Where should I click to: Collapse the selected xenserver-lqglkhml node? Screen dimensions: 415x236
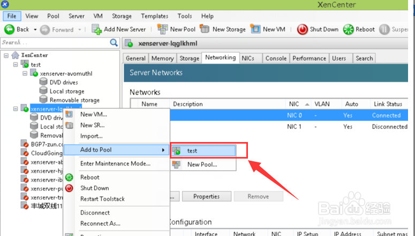[x=16, y=108]
